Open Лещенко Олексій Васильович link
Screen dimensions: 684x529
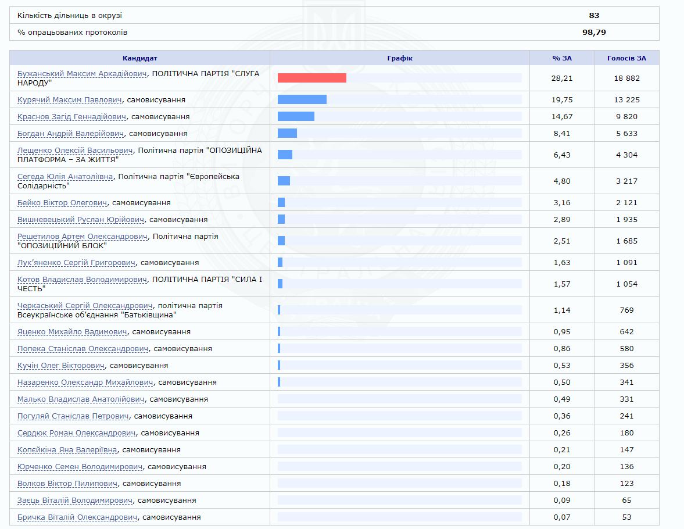[x=75, y=151]
